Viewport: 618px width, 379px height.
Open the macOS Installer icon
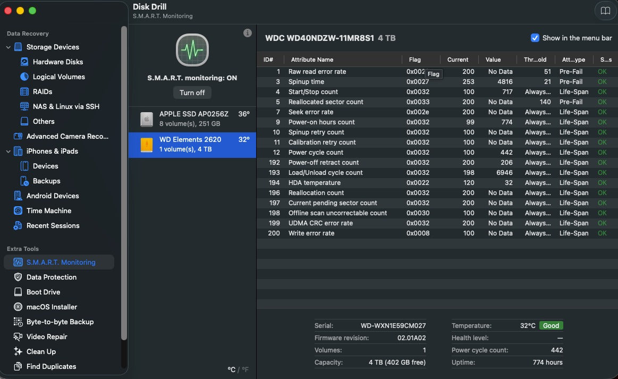(x=18, y=307)
